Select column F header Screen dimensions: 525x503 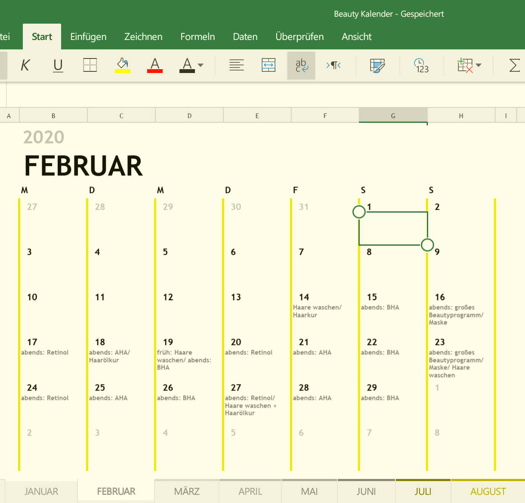pyautogui.click(x=325, y=116)
